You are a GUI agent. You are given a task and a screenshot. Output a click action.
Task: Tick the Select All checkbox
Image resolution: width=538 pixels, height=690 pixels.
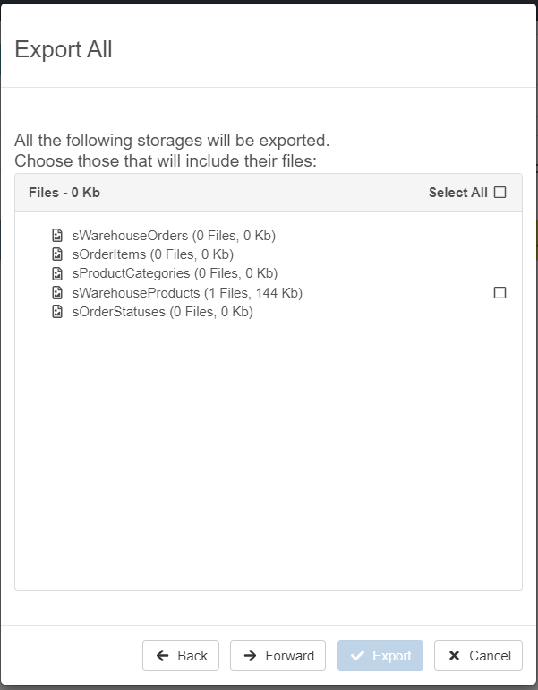500,193
